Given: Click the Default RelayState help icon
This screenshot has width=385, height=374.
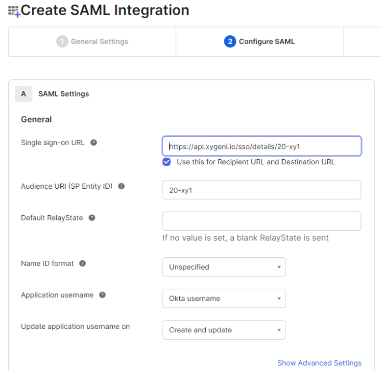Looking at the screenshot, I should pos(92,218).
